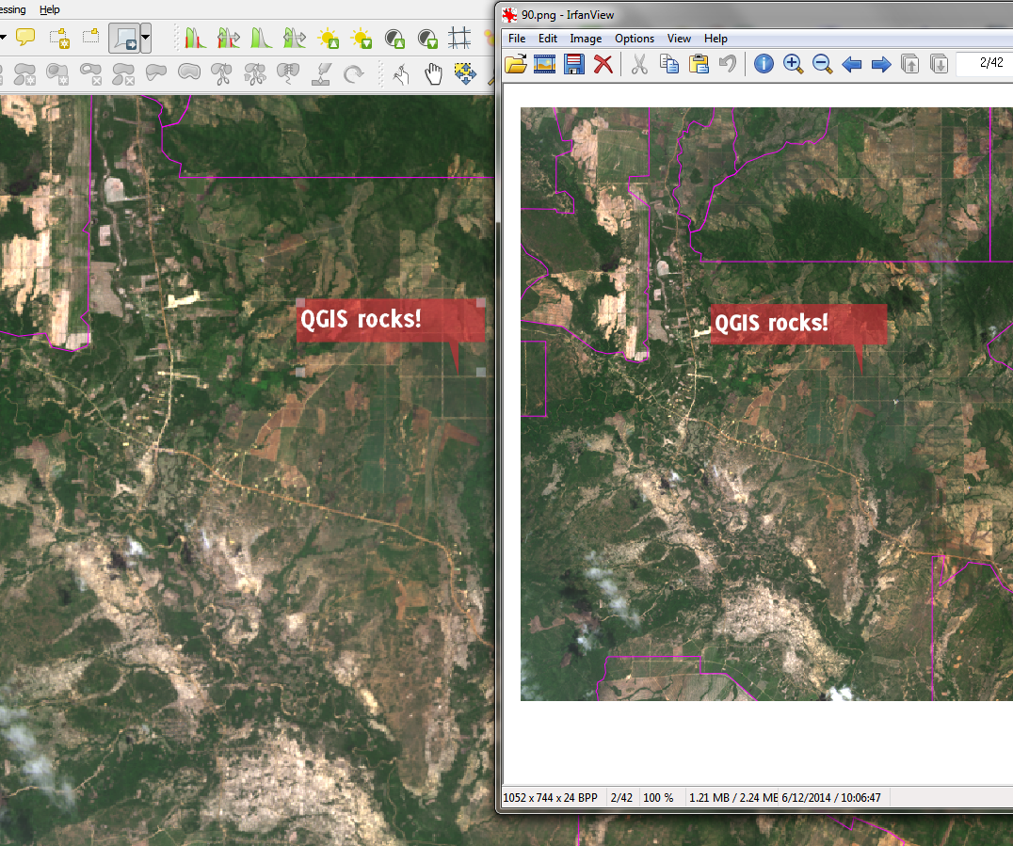Click the '100 %' zoom status entry
The width and height of the screenshot is (1013, 846).
pos(658,798)
